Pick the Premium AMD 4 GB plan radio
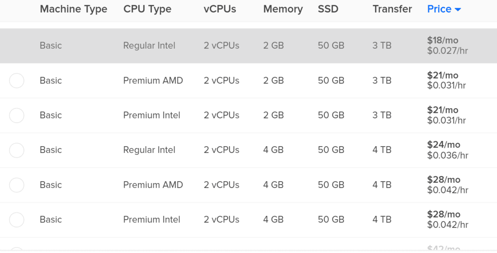 pyautogui.click(x=17, y=185)
